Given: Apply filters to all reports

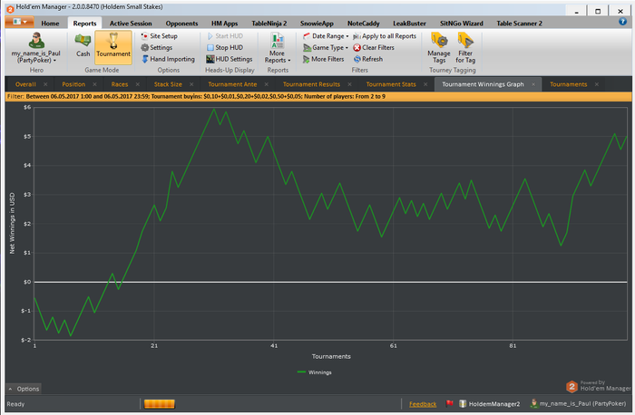Looking at the screenshot, I should pyautogui.click(x=385, y=36).
